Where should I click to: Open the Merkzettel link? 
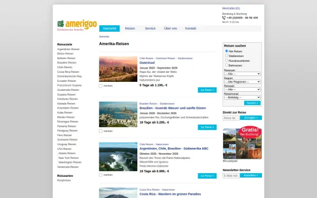(231, 8)
